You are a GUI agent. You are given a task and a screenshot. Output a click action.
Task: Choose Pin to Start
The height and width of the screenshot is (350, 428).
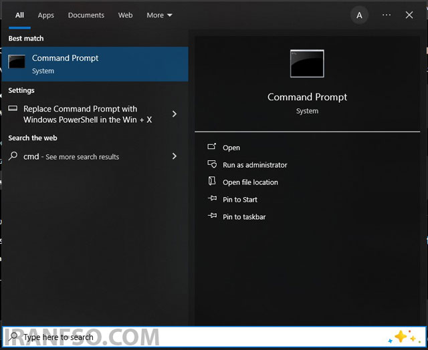click(x=240, y=200)
